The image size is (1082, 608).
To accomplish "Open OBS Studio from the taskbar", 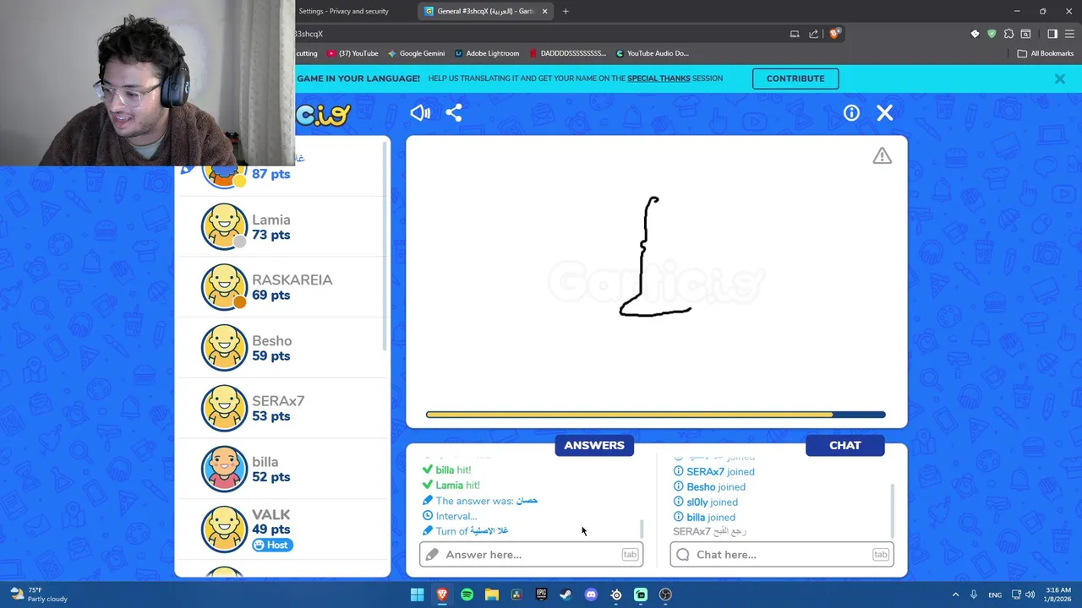I will pyautogui.click(x=665, y=594).
